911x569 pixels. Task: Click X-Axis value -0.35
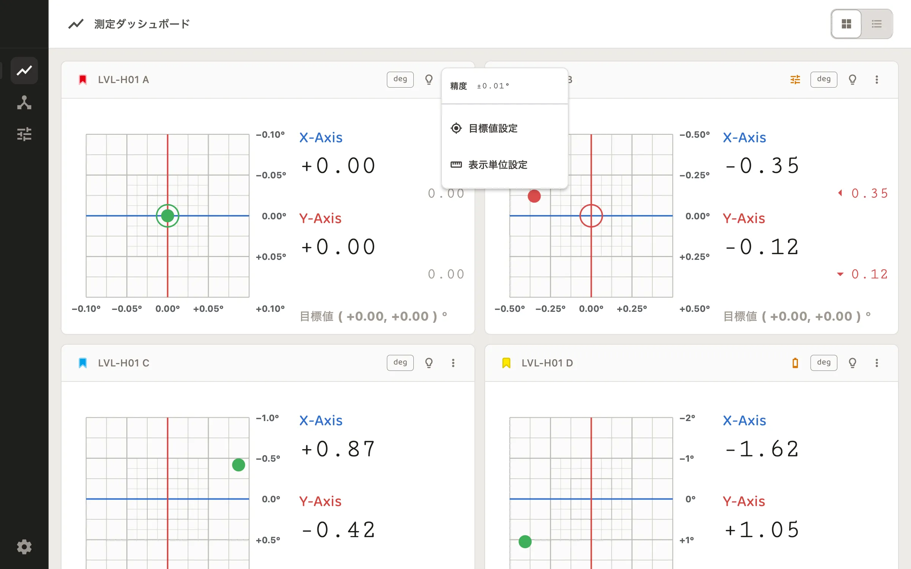click(x=762, y=166)
